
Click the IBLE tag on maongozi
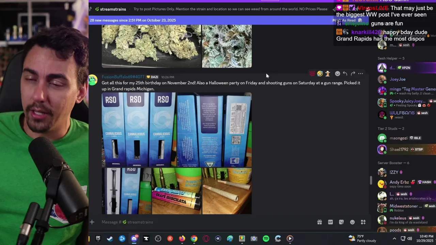tap(416, 138)
